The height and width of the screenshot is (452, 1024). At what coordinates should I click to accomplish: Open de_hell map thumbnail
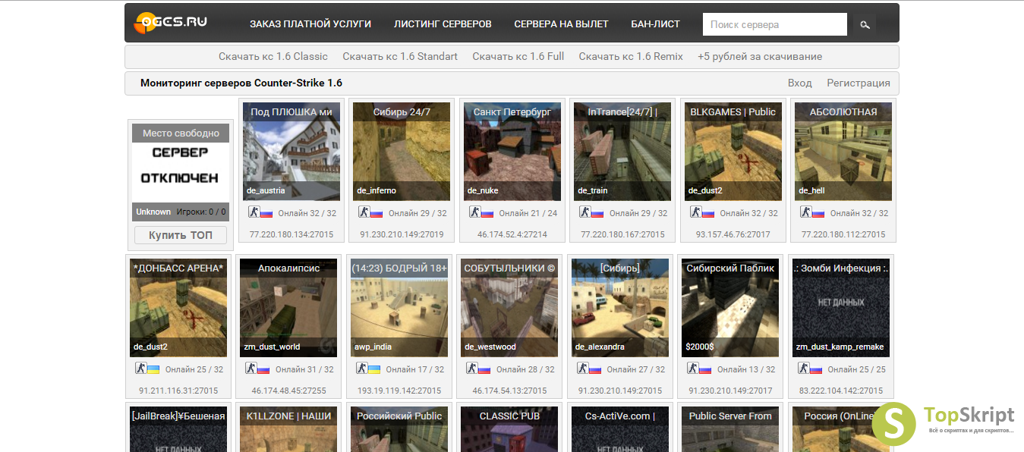(x=843, y=152)
